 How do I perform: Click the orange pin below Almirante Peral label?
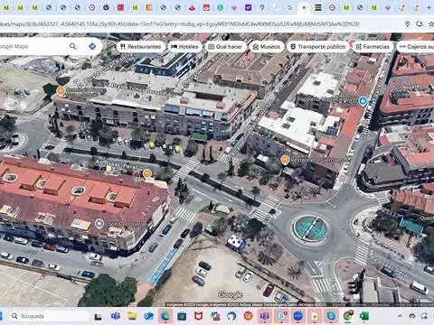[x=147, y=173]
